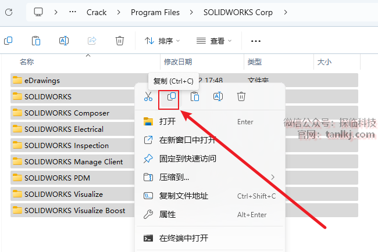Expand chevron after the monitor icon
Image resolution: width=378 pixels, height=252 pixels.
click(x=56, y=12)
